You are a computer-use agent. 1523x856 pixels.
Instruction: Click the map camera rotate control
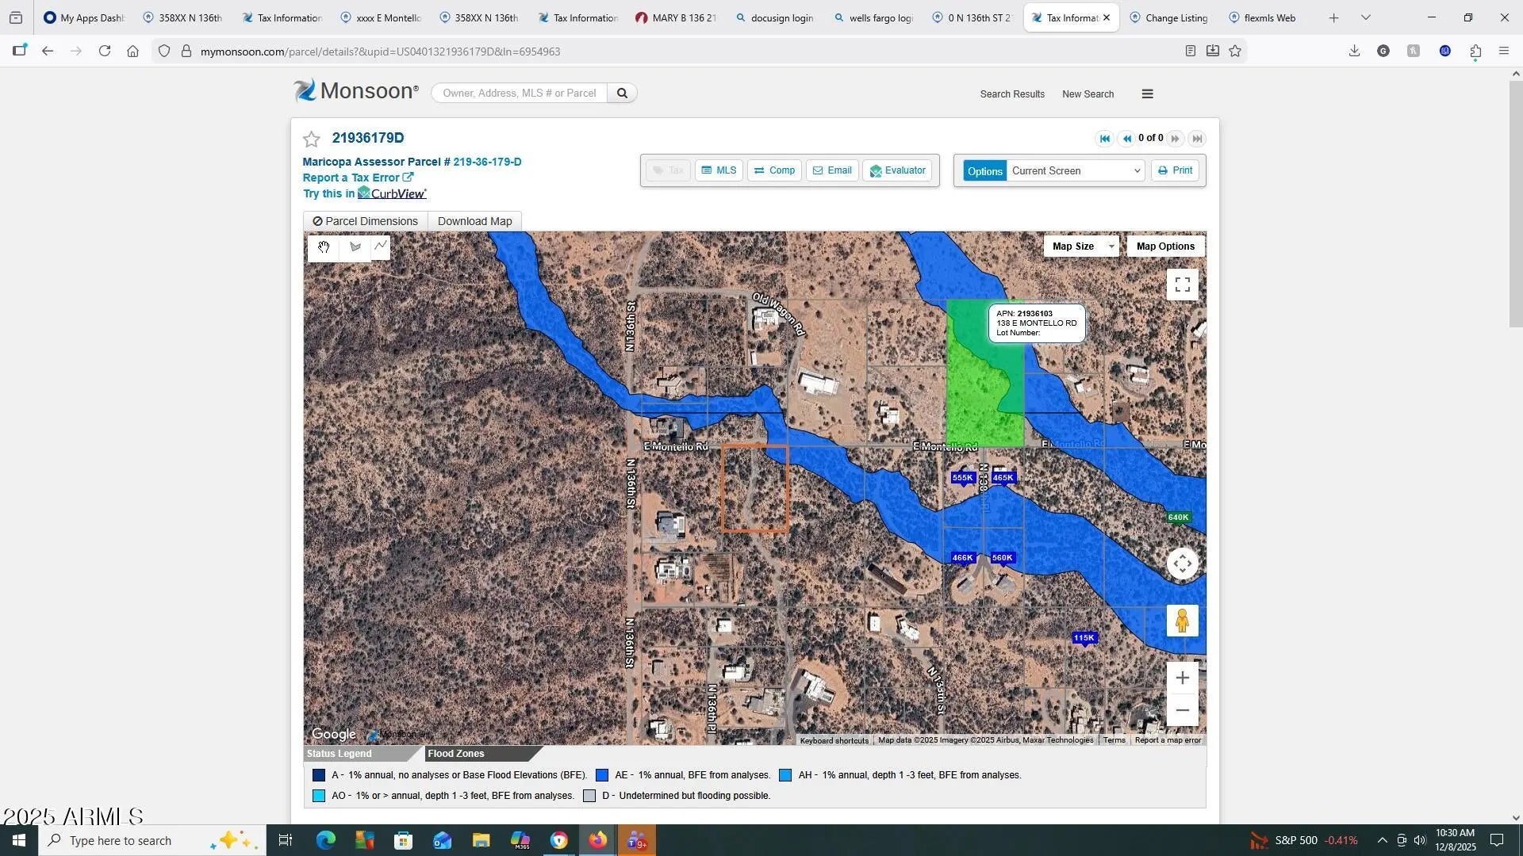click(1182, 564)
